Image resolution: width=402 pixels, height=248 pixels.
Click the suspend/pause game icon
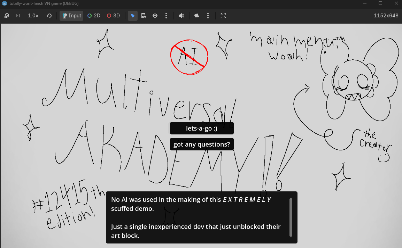coord(7,16)
